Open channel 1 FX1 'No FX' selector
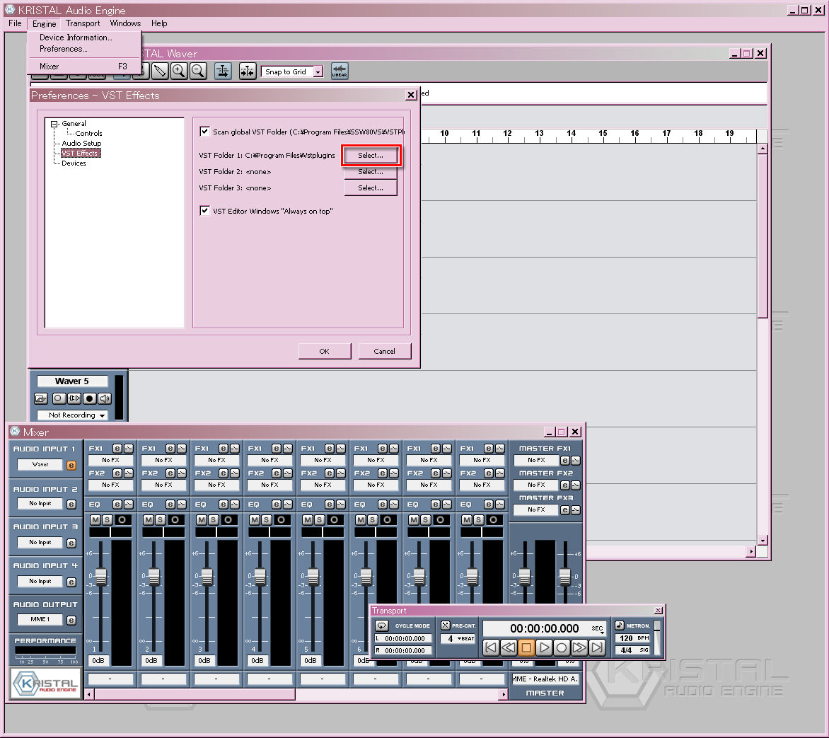Viewport: 829px width, 738px height. pyautogui.click(x=110, y=460)
